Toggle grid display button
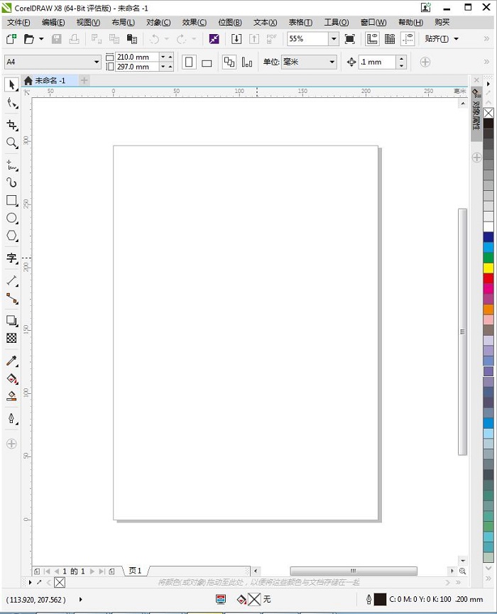 [x=390, y=39]
